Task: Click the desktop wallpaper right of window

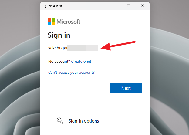Action: pos(169,67)
